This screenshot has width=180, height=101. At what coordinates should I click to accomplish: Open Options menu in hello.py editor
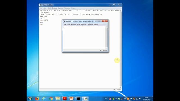pyautogui.click(x=84, y=24)
